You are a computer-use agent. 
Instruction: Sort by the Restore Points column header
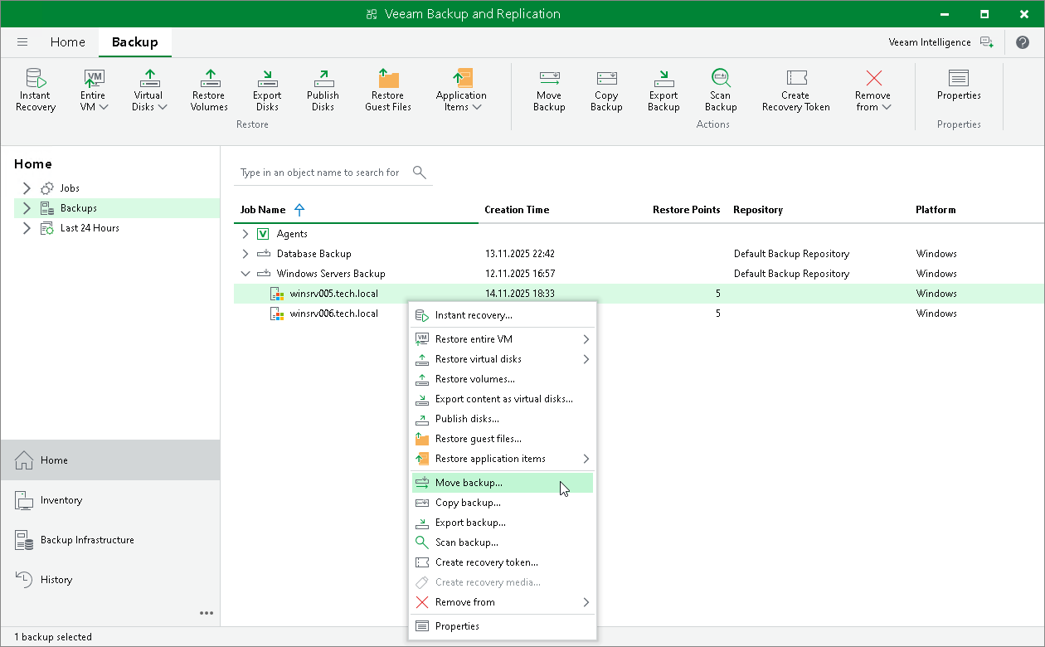687,210
